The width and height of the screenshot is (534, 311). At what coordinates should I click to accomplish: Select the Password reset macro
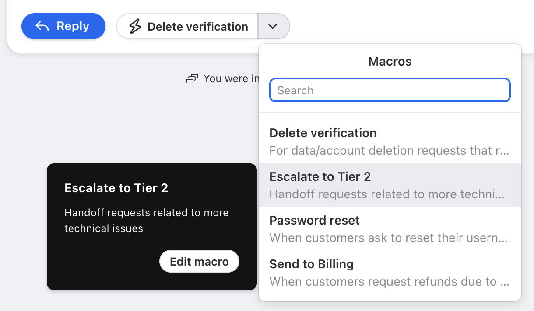pos(390,229)
